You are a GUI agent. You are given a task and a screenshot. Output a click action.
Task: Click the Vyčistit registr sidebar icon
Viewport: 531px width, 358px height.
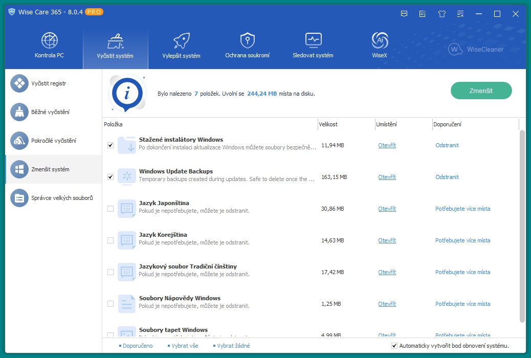19,83
